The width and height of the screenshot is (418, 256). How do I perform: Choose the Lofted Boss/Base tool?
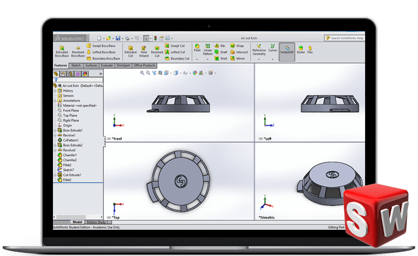[x=101, y=52]
